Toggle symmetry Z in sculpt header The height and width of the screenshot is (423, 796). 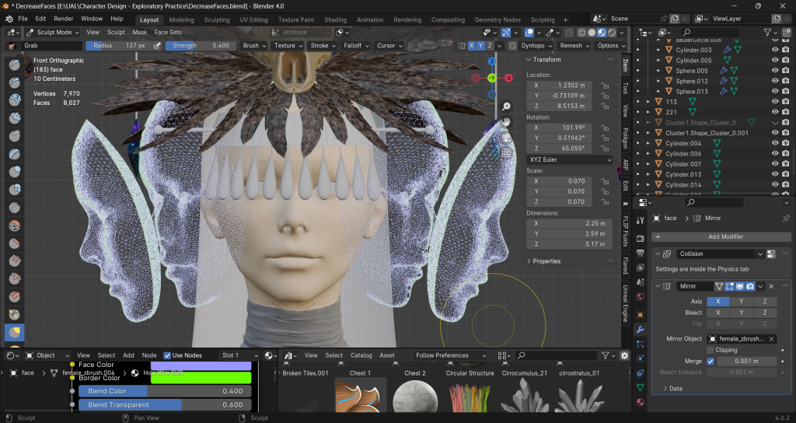click(490, 46)
